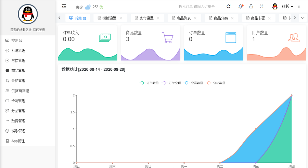Collapse the sidebar with the hamburger icon

click(x=64, y=7)
